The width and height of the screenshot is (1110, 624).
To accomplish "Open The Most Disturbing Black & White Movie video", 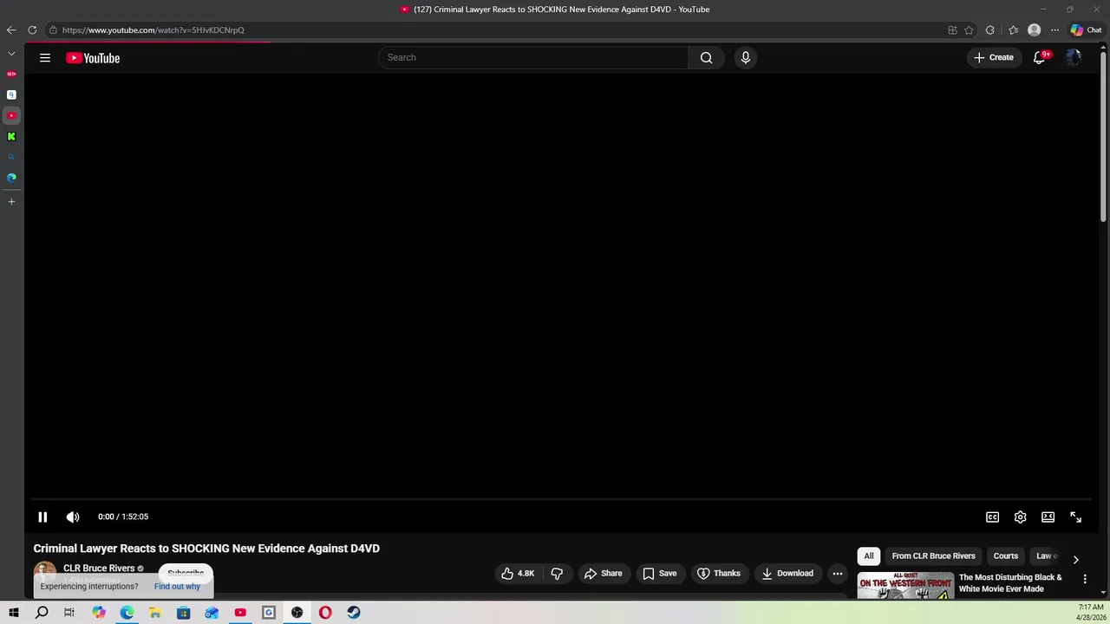I will [x=1010, y=582].
